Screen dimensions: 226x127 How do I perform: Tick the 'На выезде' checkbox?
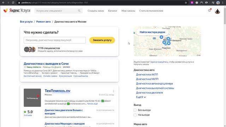(135, 115)
